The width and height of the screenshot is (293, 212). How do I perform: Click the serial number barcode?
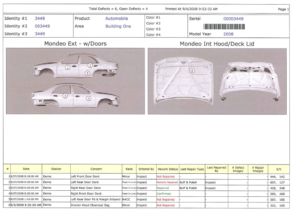[x=224, y=27]
